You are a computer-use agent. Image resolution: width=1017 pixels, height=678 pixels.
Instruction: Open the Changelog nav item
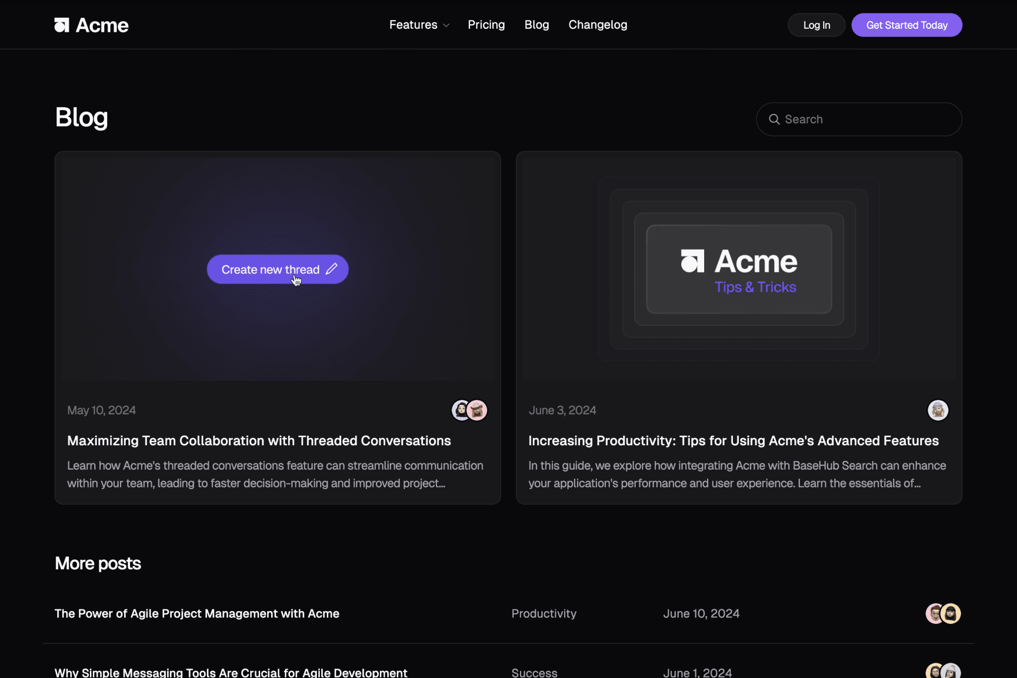597,25
